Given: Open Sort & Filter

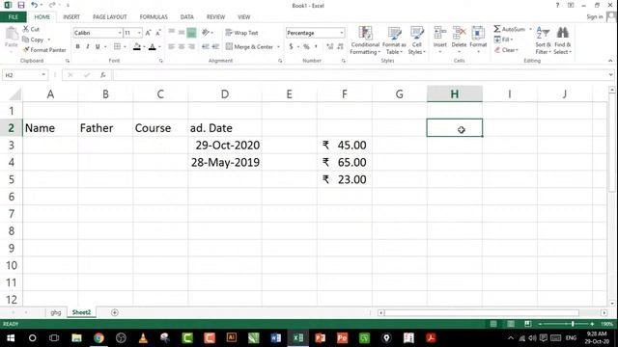Looking at the screenshot, I should pyautogui.click(x=543, y=40).
